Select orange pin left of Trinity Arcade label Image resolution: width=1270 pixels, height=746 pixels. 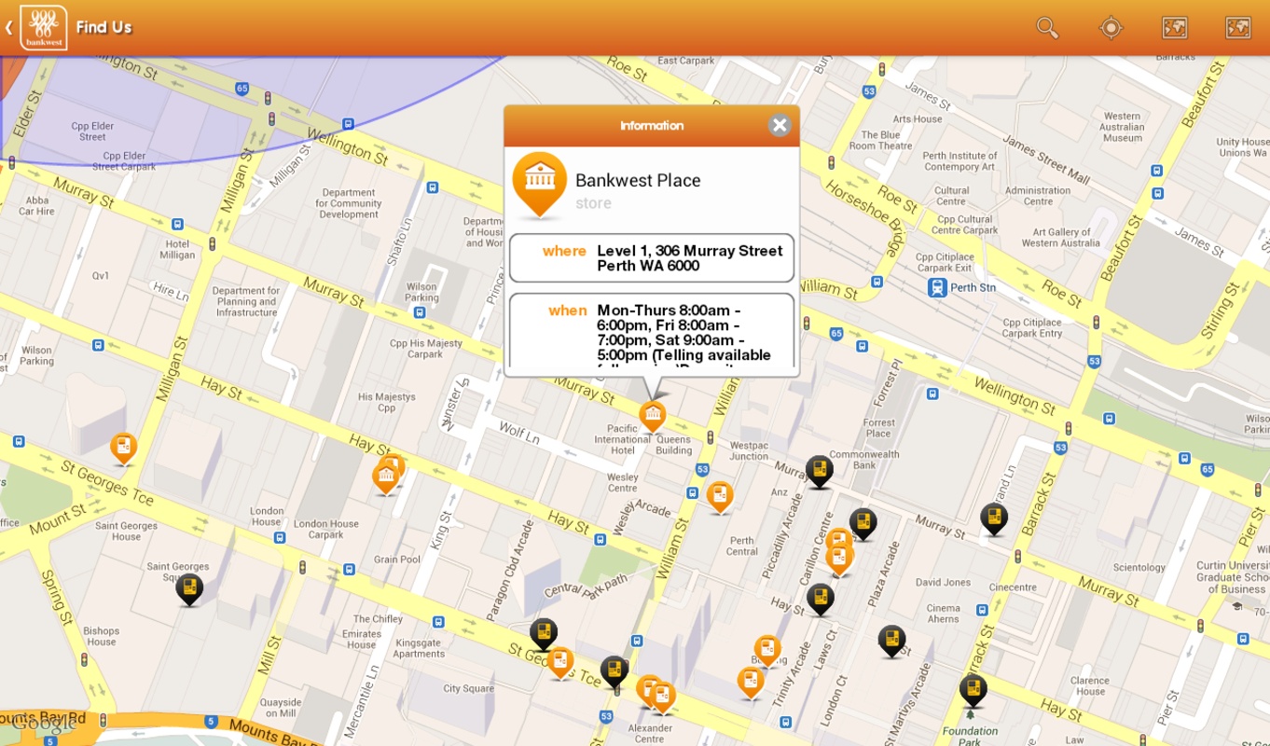click(x=751, y=684)
